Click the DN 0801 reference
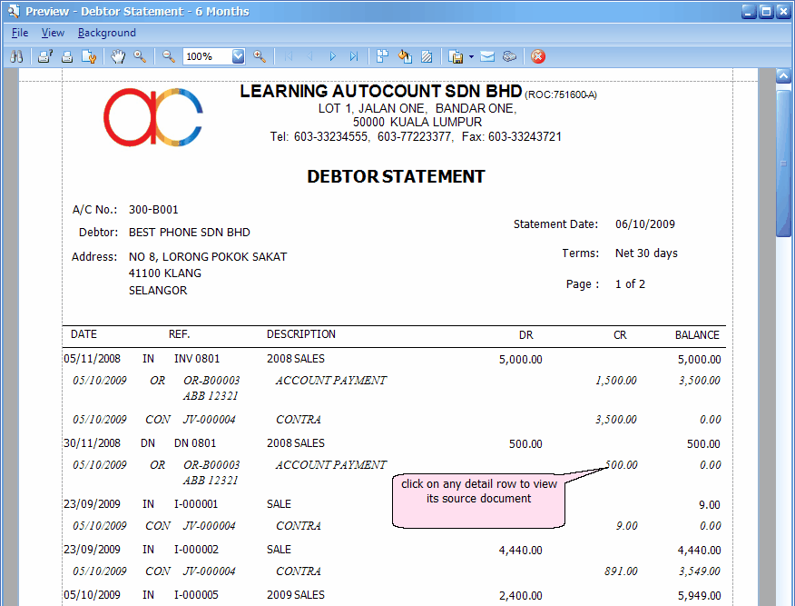This screenshot has height=606, width=795. (x=195, y=443)
